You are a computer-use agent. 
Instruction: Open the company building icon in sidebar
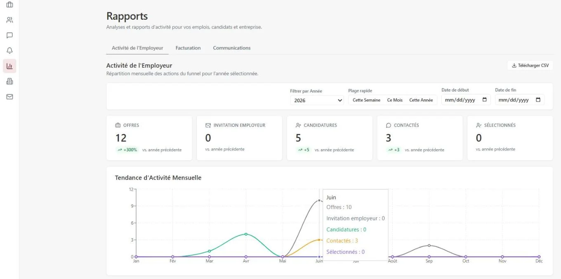point(9,81)
